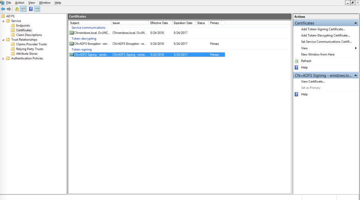Toggle the Show/Hide Action Pane icon

coord(37,9)
